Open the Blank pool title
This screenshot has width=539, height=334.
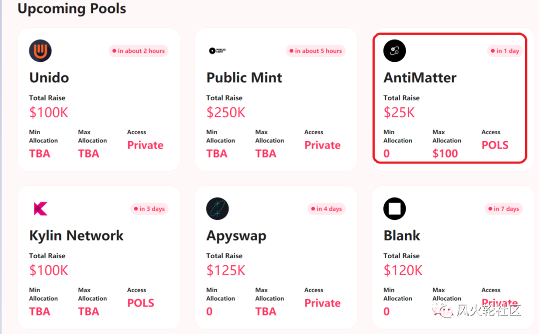402,236
